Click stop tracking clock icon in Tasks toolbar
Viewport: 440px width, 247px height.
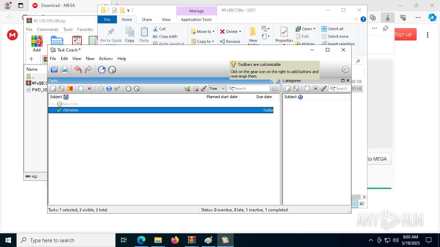coord(137,89)
